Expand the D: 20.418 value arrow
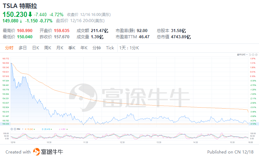This screenshot has width=259, height=159. (51, 129)
